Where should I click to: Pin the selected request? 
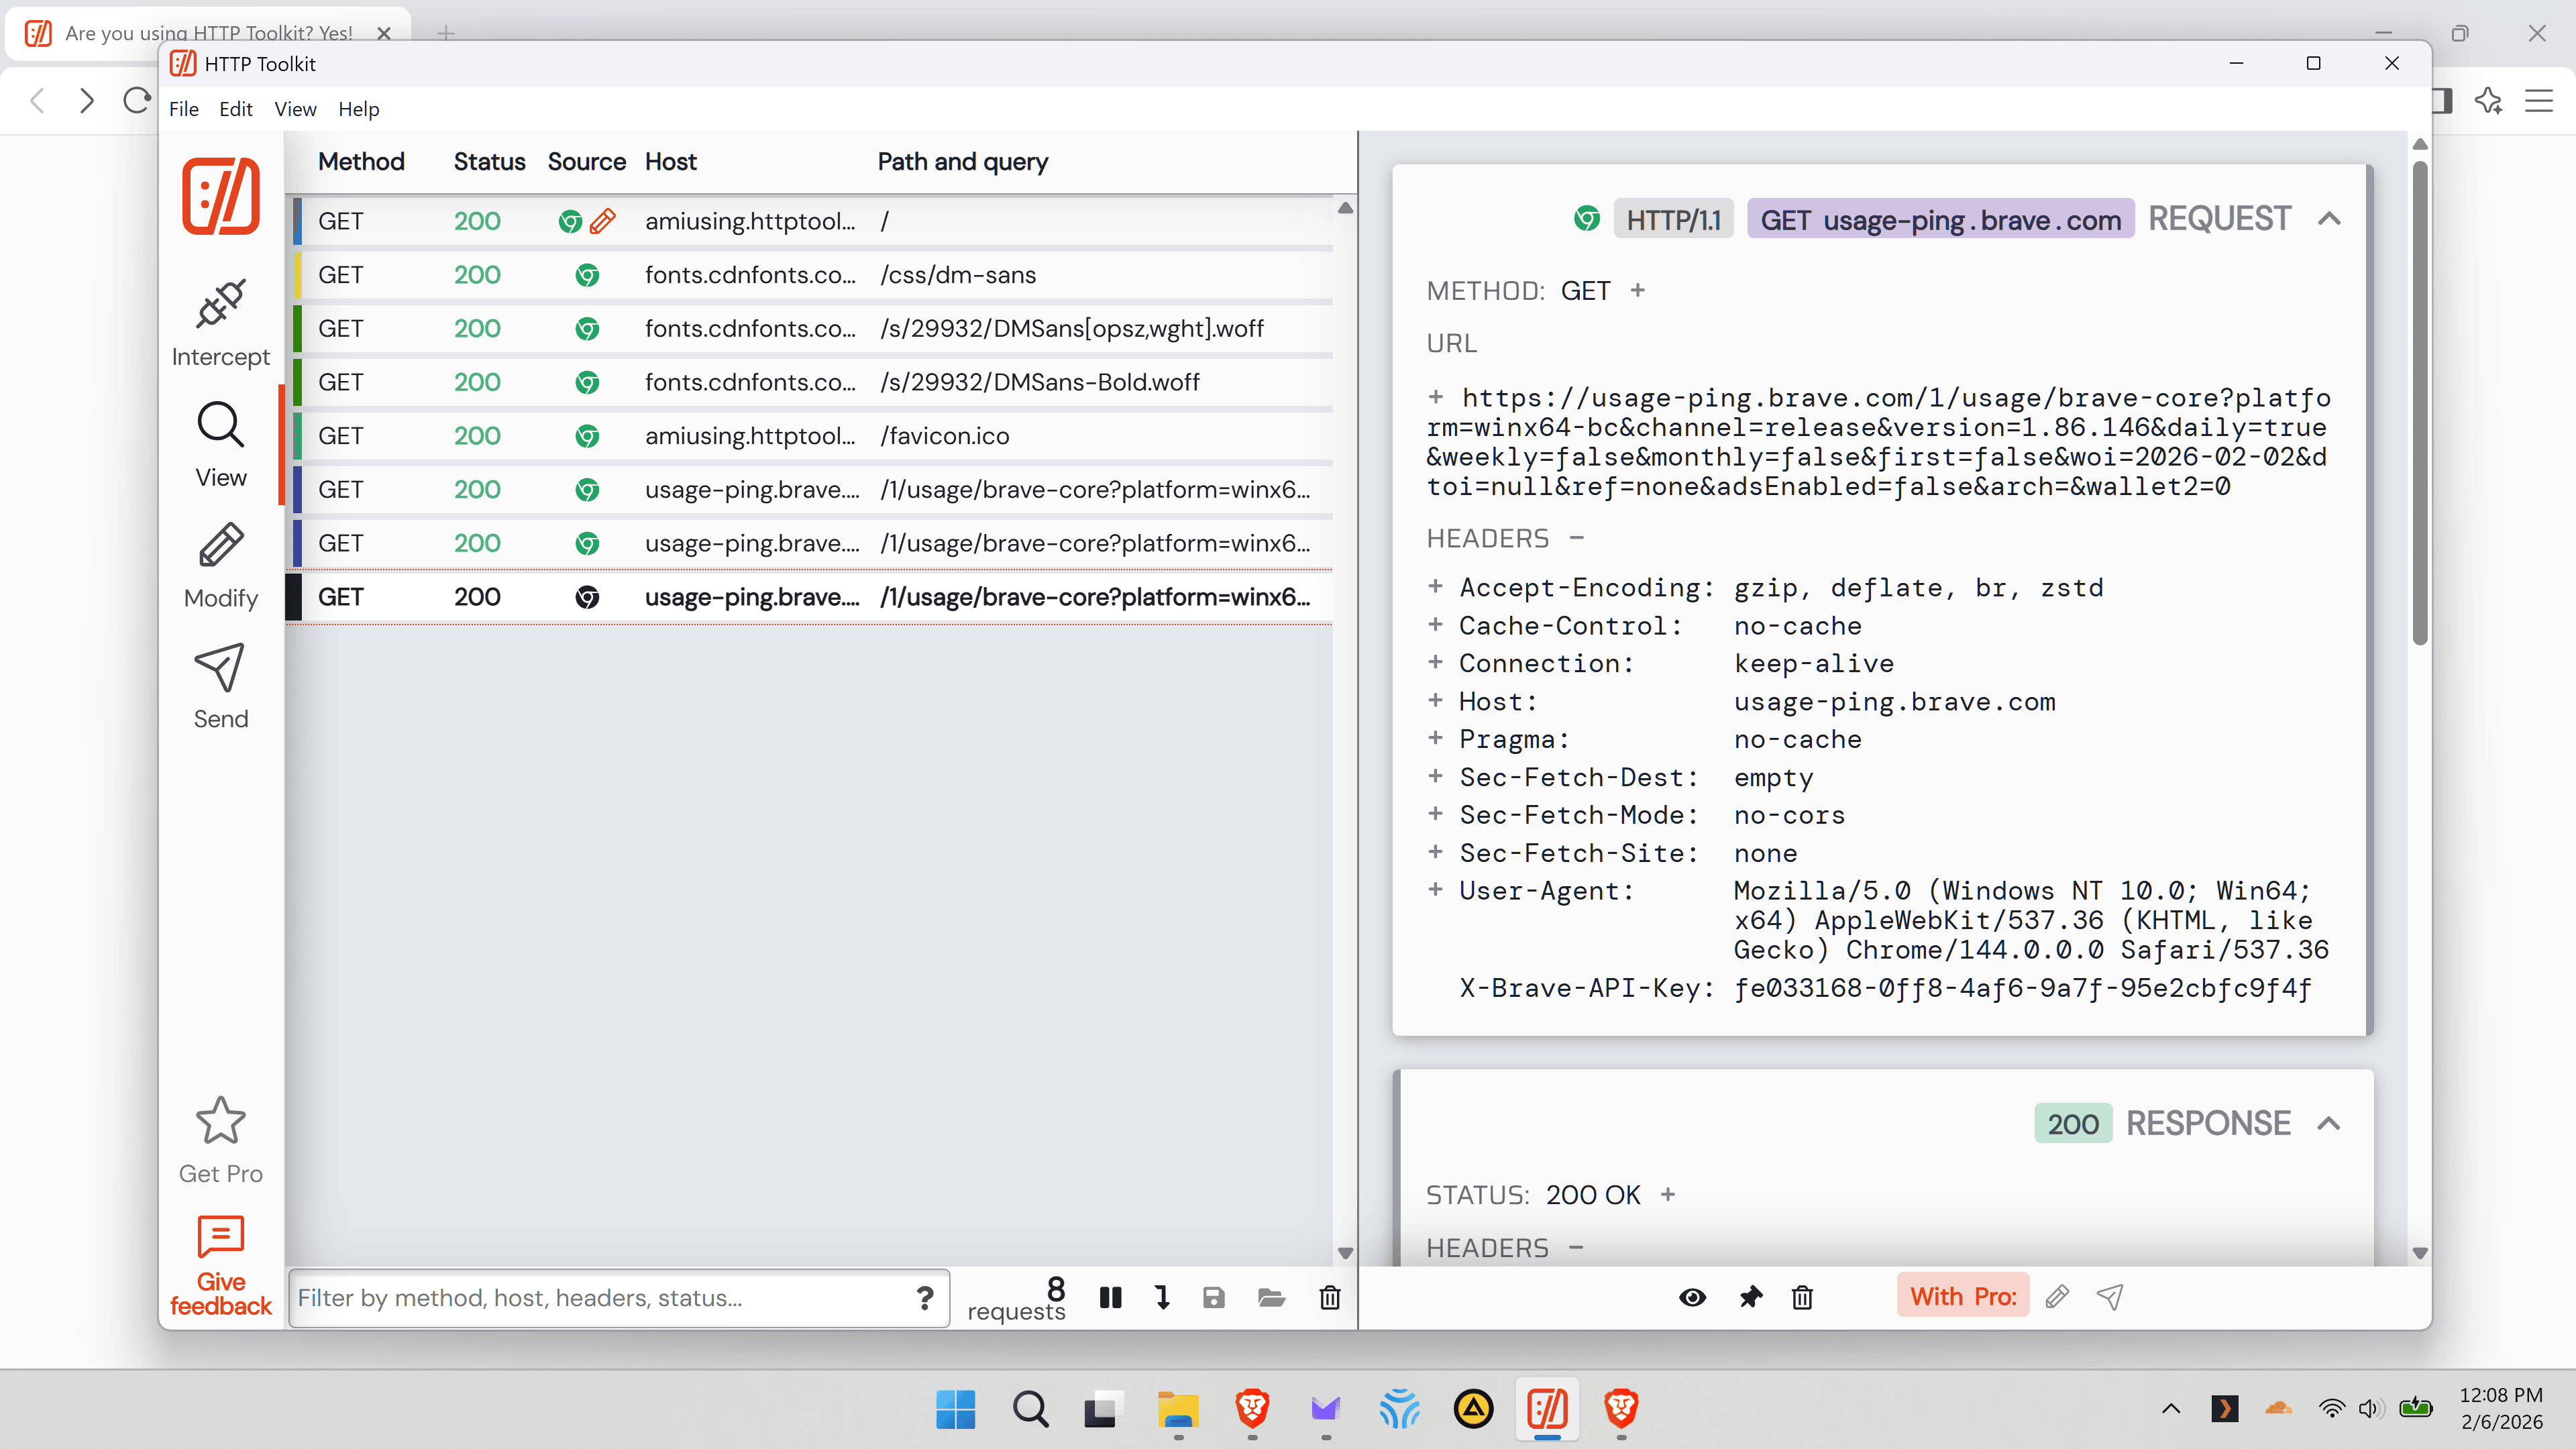pyautogui.click(x=1750, y=1298)
